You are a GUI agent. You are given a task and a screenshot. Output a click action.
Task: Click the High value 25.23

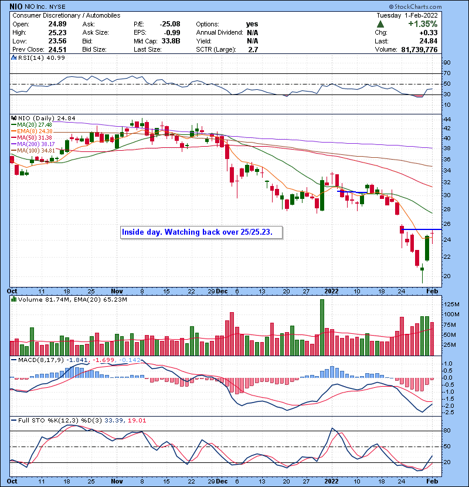[x=57, y=32]
